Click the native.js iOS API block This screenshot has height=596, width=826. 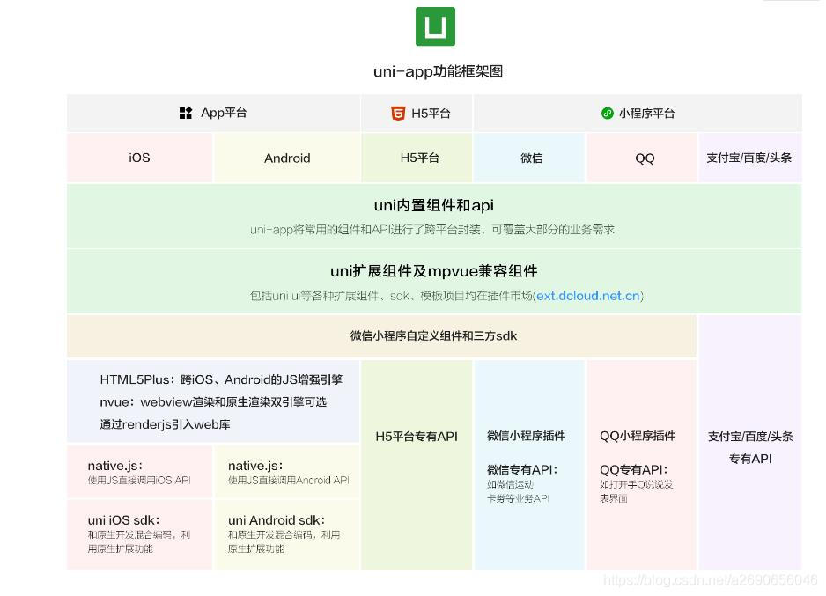(140, 472)
